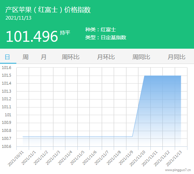Switch to the 周 weekly tab
Screen dimensions: 194x174
pyautogui.click(x=25, y=57)
